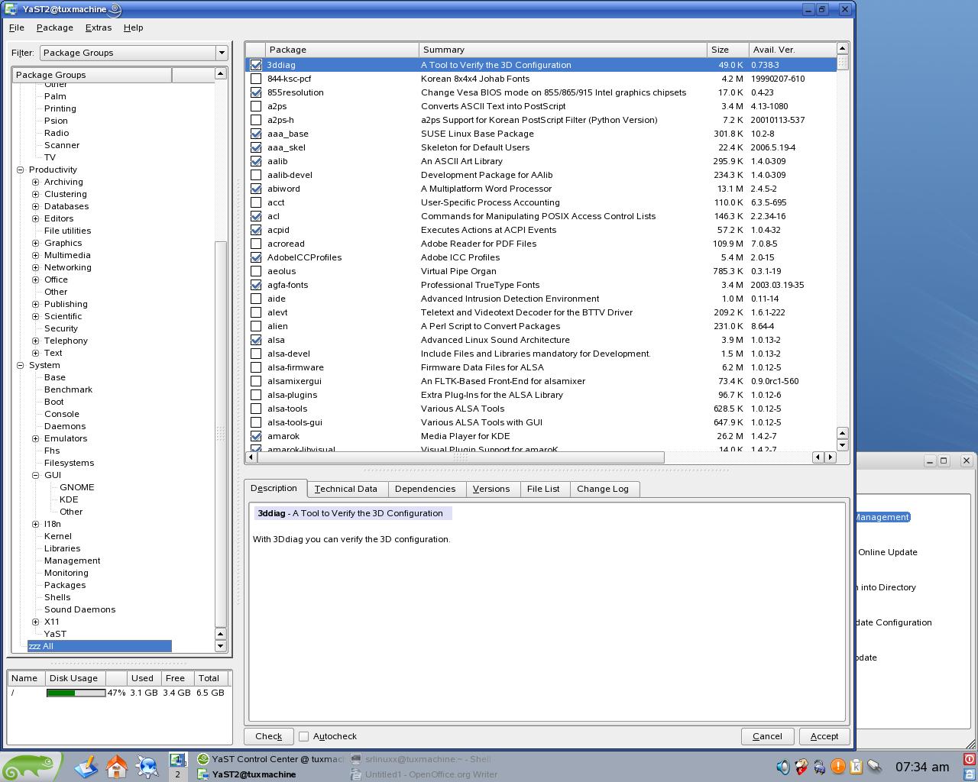
Task: Expand the I18n subgroup
Action: [x=36, y=524]
